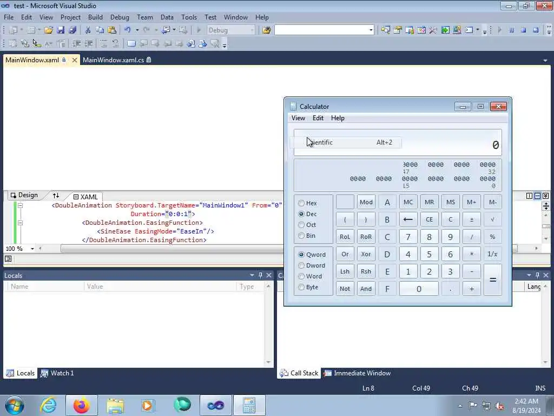554x416 pixels.
Task: Cut selection with the scissors icon
Action: tap(88, 30)
